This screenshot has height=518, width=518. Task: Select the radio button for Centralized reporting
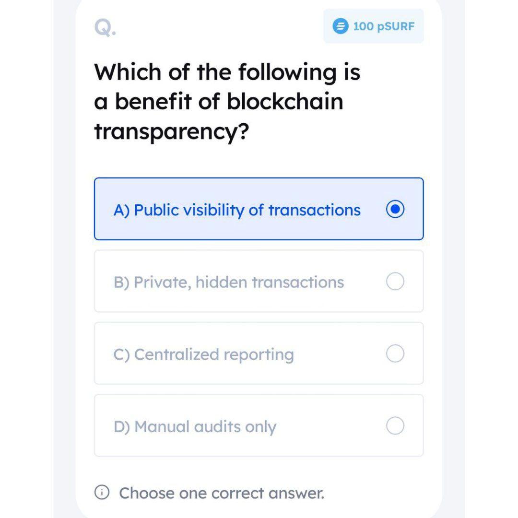[x=395, y=353]
